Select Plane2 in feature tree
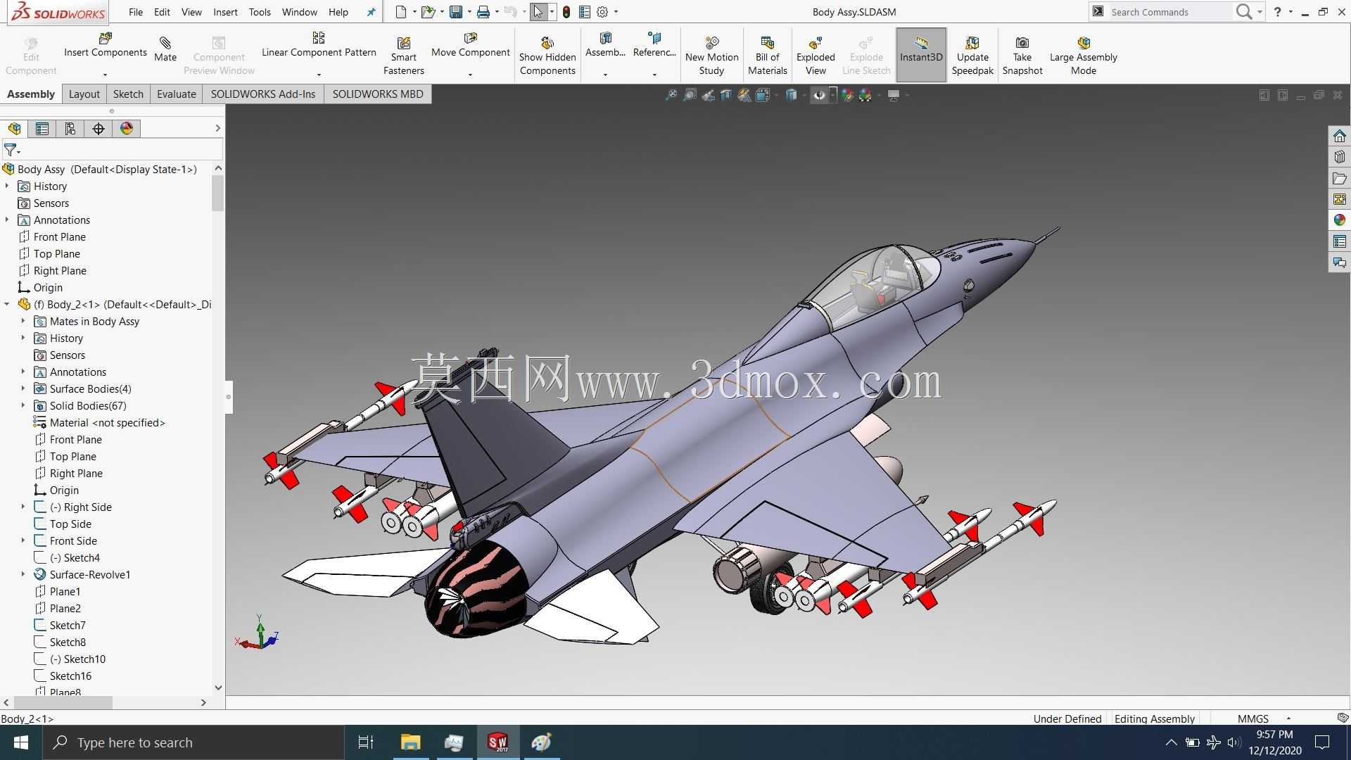The width and height of the screenshot is (1351, 760). [65, 608]
